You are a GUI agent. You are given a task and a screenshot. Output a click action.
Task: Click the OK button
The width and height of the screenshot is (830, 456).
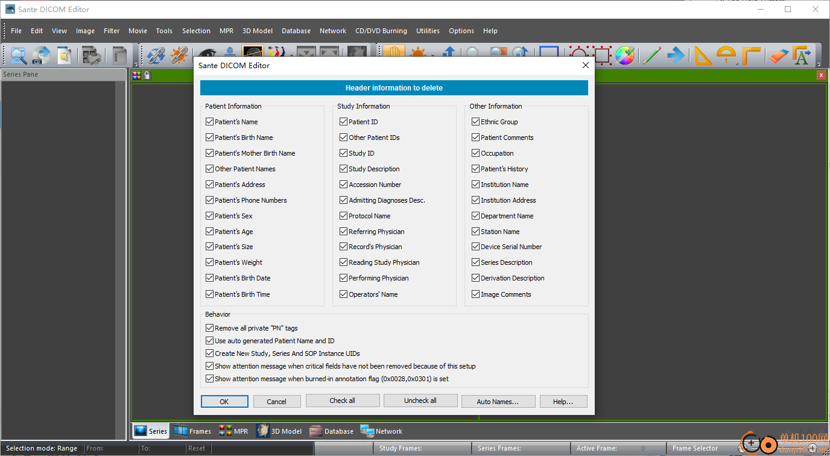(x=224, y=402)
